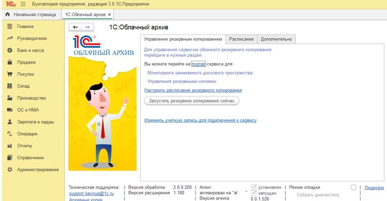Open the 1C logo main menu icon
Screen dimensions: 387x201
[x=11, y=4]
